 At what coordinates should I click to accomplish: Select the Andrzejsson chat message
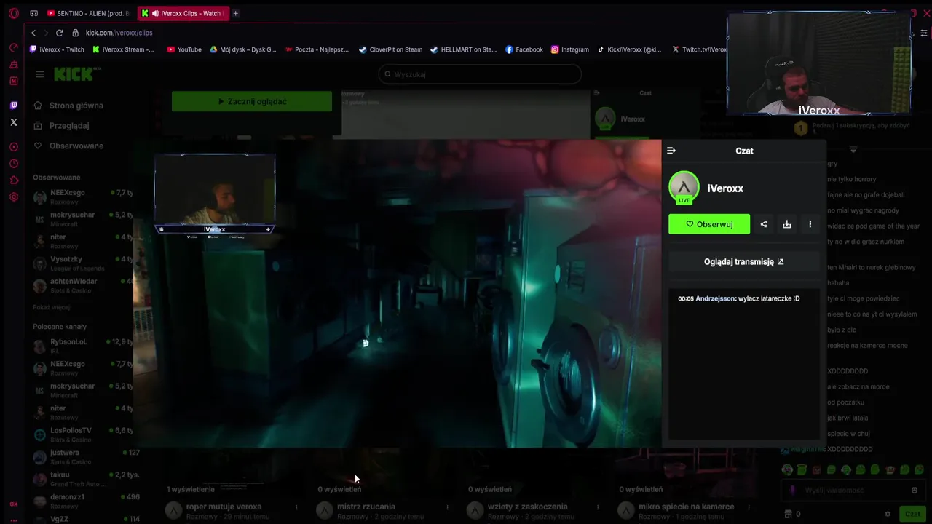point(739,298)
